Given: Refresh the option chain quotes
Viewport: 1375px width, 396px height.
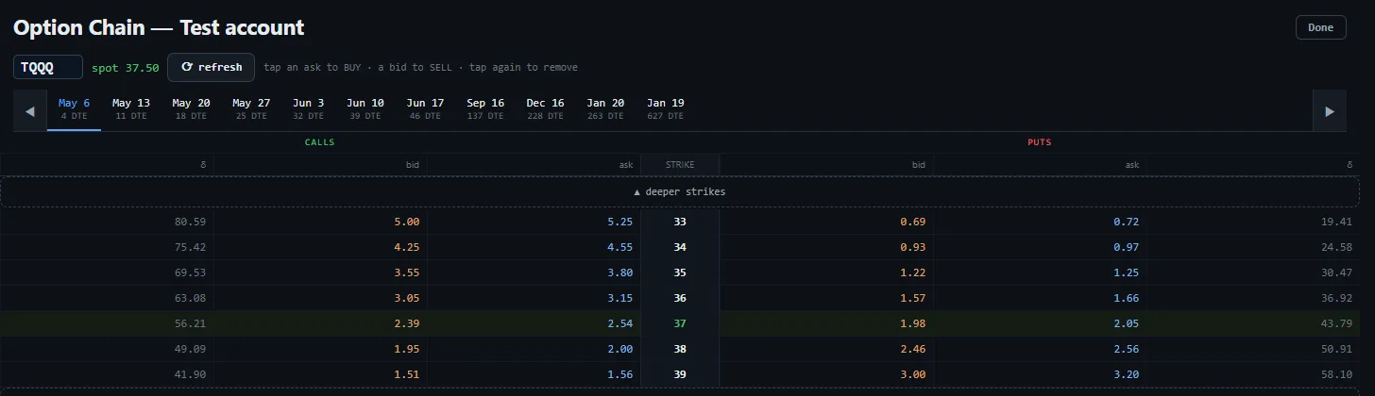Looking at the screenshot, I should [212, 67].
